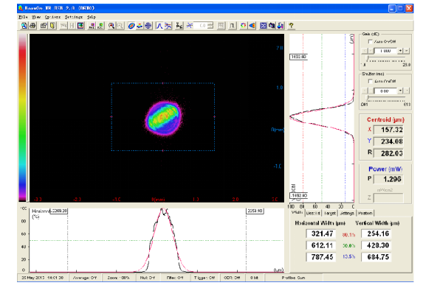Click the toolbar numeric input box
423x291 pixels.
(x=201, y=26)
